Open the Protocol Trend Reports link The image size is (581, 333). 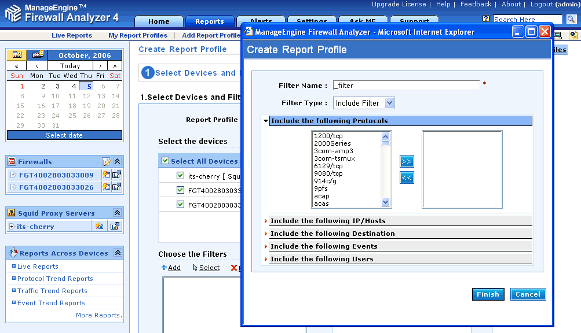point(55,279)
